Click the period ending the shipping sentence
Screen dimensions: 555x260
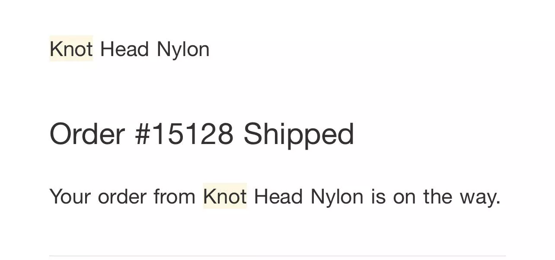click(498, 204)
